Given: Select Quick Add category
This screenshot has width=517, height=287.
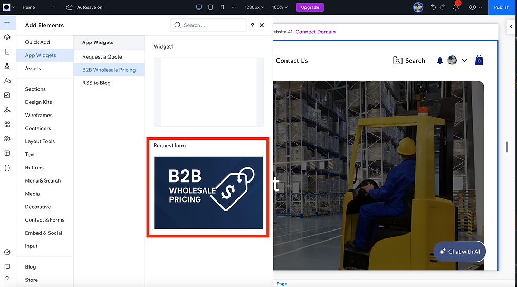Looking at the screenshot, I should point(45,42).
